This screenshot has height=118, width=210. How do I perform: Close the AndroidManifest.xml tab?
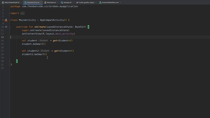(120, 3)
